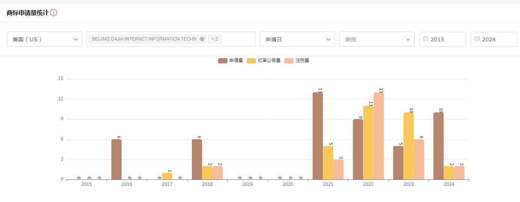
Task: Expand the 类别 category dropdown
Action: [x=377, y=39]
